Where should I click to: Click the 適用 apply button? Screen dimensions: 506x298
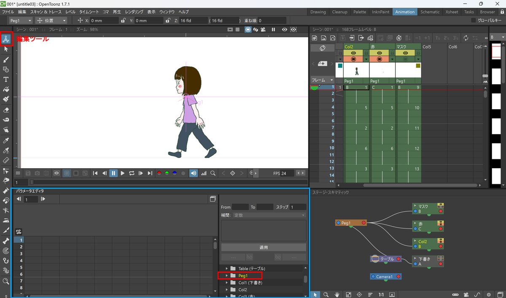pos(264,247)
